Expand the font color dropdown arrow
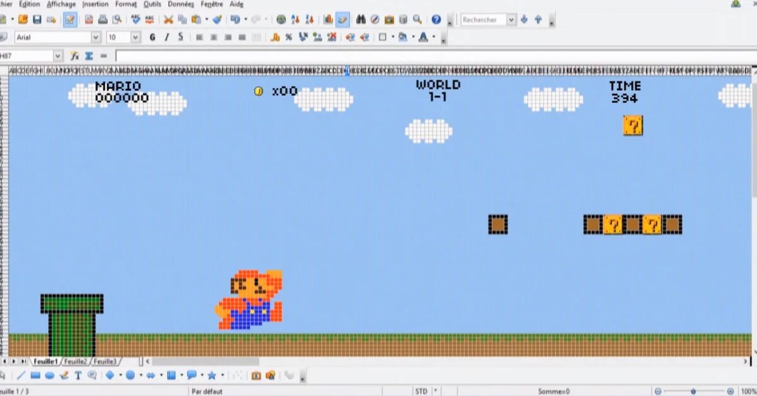757x396 pixels. [433, 37]
